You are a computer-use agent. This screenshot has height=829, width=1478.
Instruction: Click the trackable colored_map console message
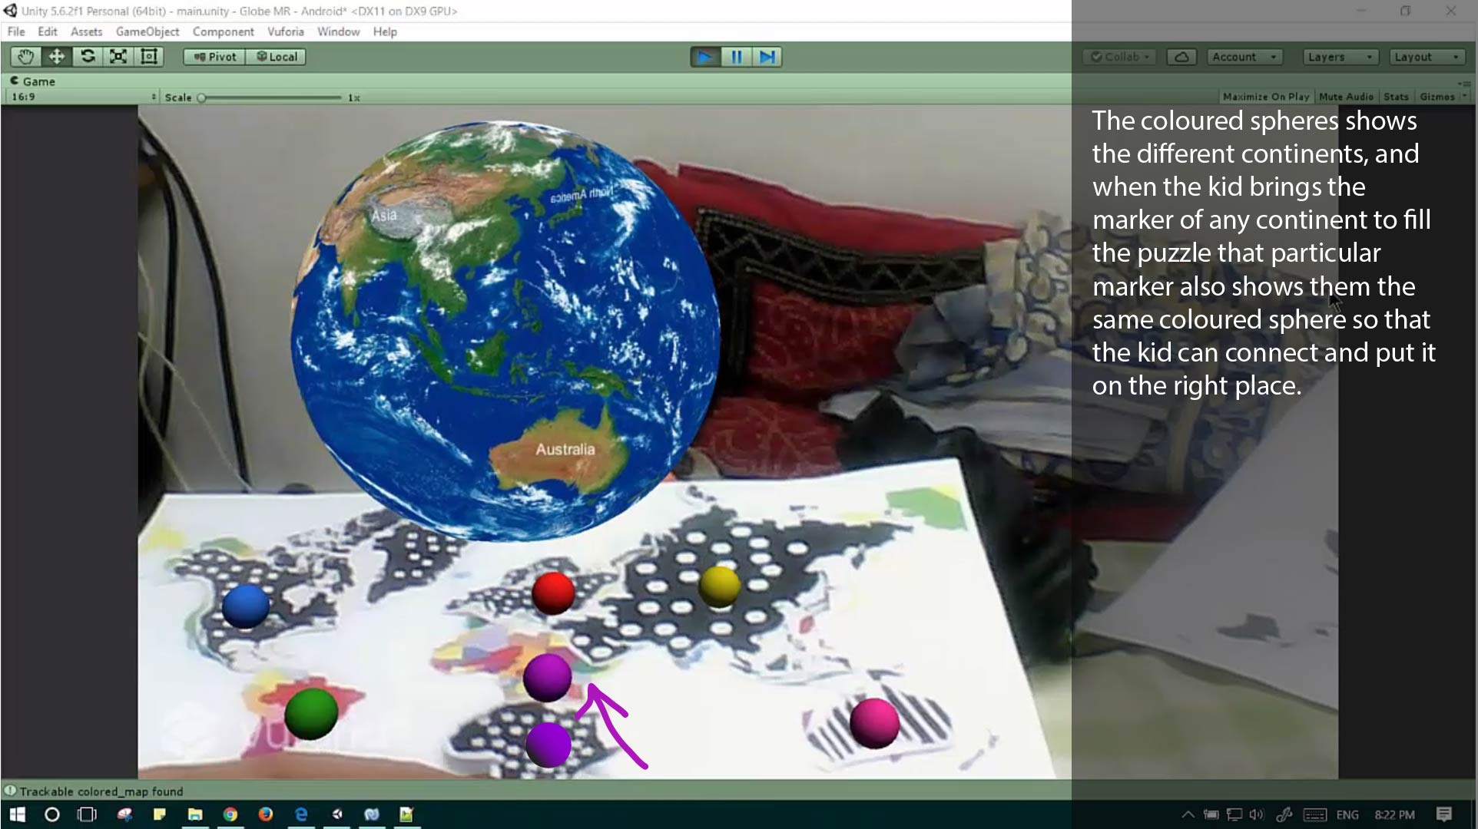pos(100,791)
